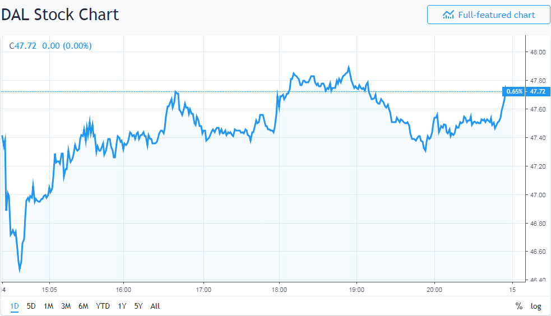Select the 1M time range
551x316 pixels.
pyautogui.click(x=48, y=306)
